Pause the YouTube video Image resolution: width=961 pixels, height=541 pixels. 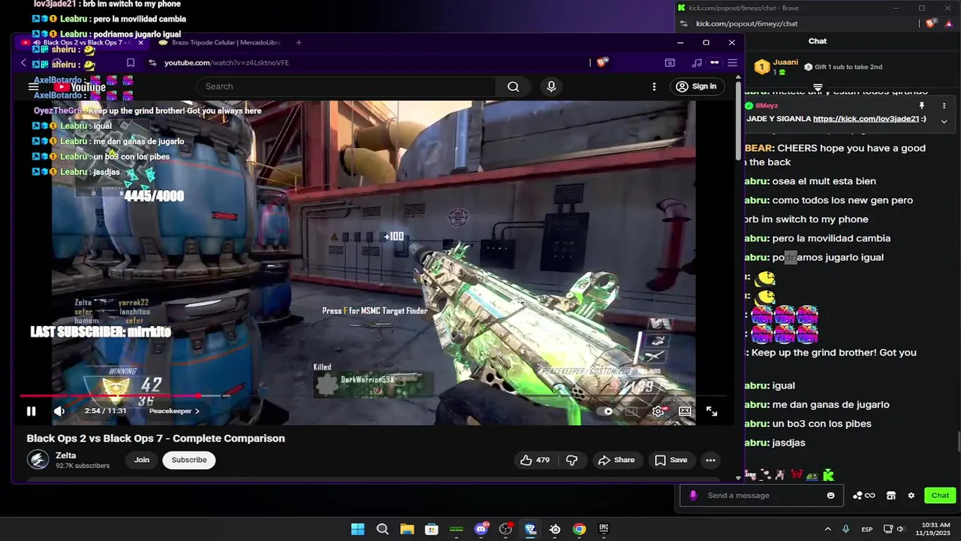point(31,411)
